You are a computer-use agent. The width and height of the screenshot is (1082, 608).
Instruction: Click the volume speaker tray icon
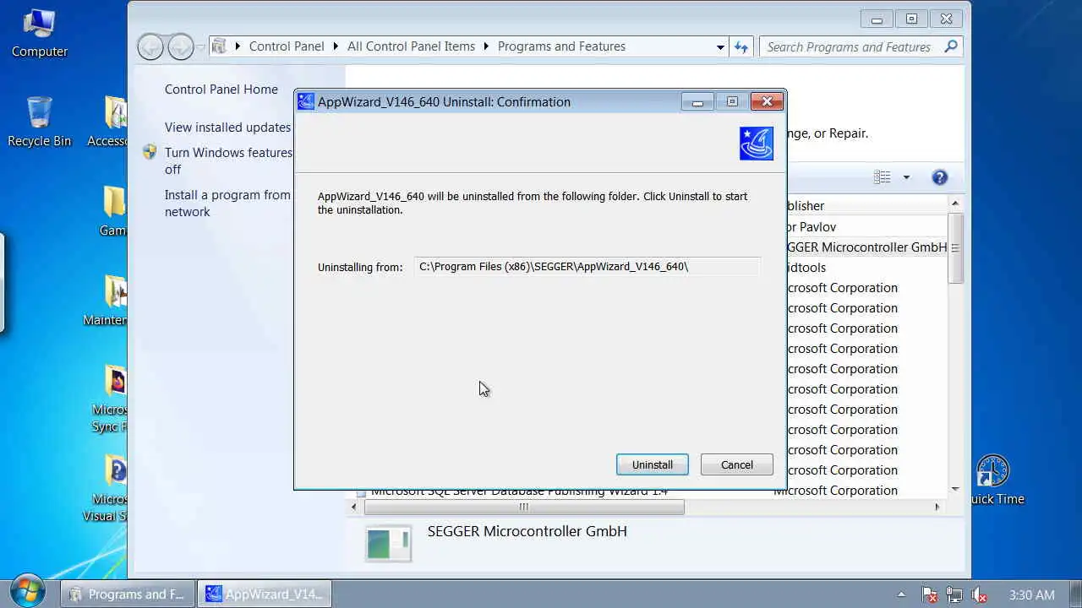pos(980,594)
